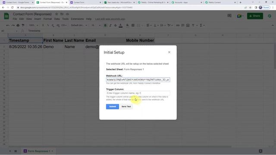The image size is (276, 155).
Task: Expand Form Responses 1 tab options arrow
Action: (x=52, y=151)
